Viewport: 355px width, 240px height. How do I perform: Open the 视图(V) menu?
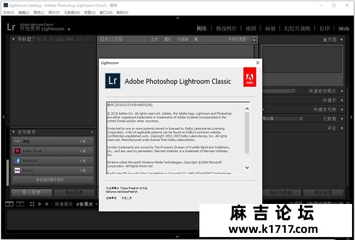pyautogui.click(x=90, y=12)
